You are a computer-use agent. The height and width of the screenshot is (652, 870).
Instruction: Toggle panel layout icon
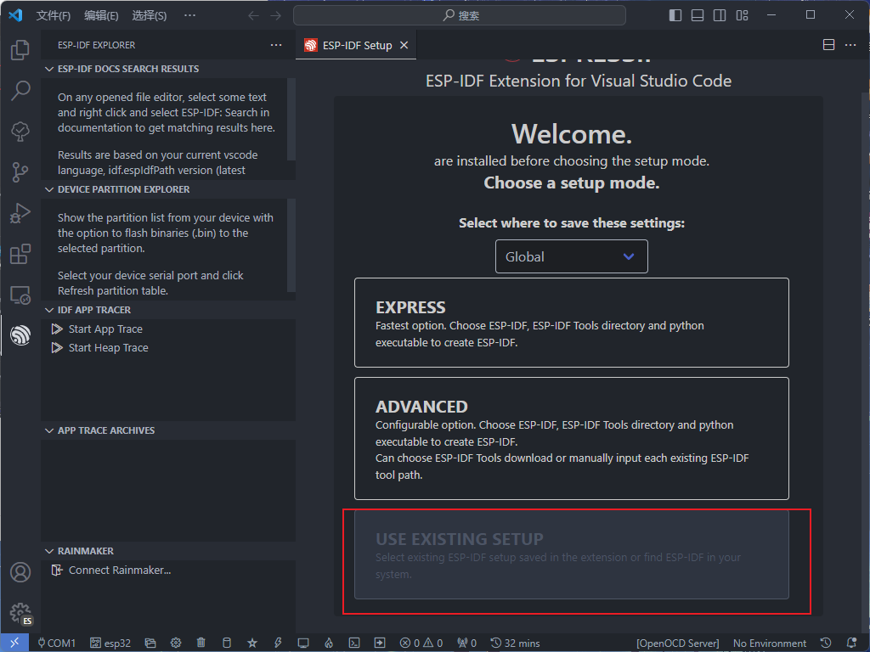(x=698, y=15)
